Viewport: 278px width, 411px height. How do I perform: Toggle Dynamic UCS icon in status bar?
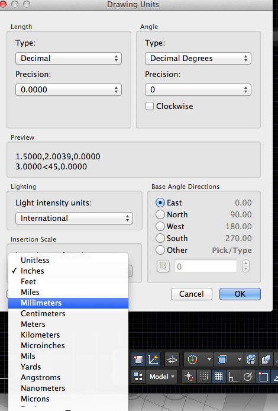[x=153, y=359]
